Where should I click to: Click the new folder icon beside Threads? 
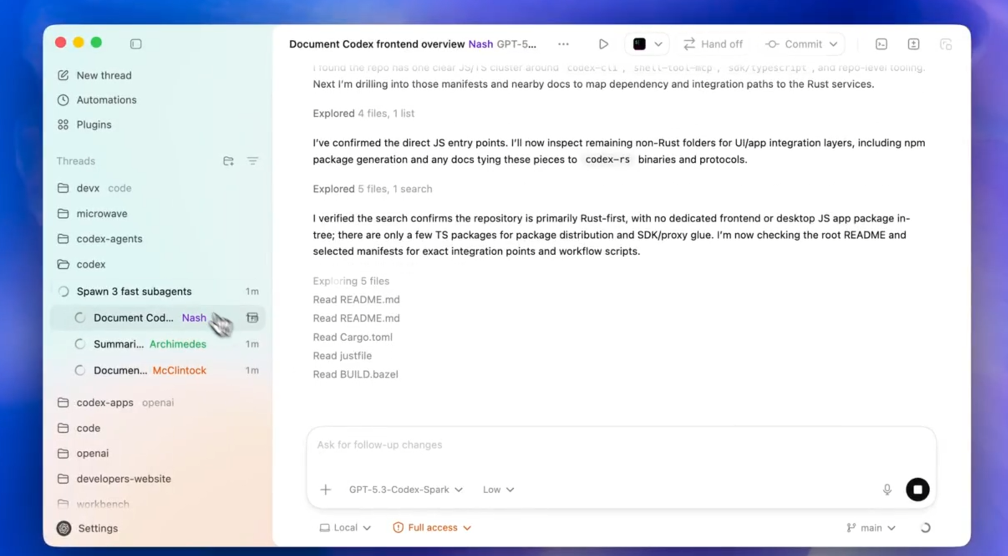[x=228, y=161]
